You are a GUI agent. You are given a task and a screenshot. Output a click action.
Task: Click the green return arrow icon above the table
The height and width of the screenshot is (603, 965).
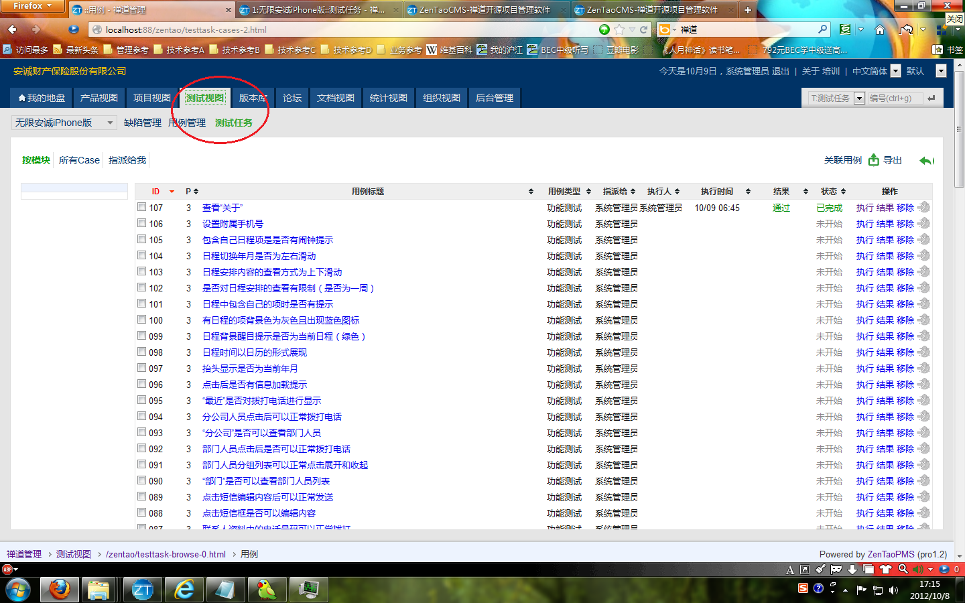point(927,160)
